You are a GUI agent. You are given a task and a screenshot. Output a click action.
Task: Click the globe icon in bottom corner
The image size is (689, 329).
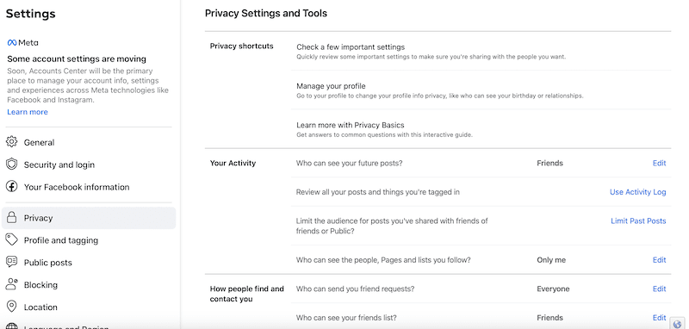(x=677, y=324)
